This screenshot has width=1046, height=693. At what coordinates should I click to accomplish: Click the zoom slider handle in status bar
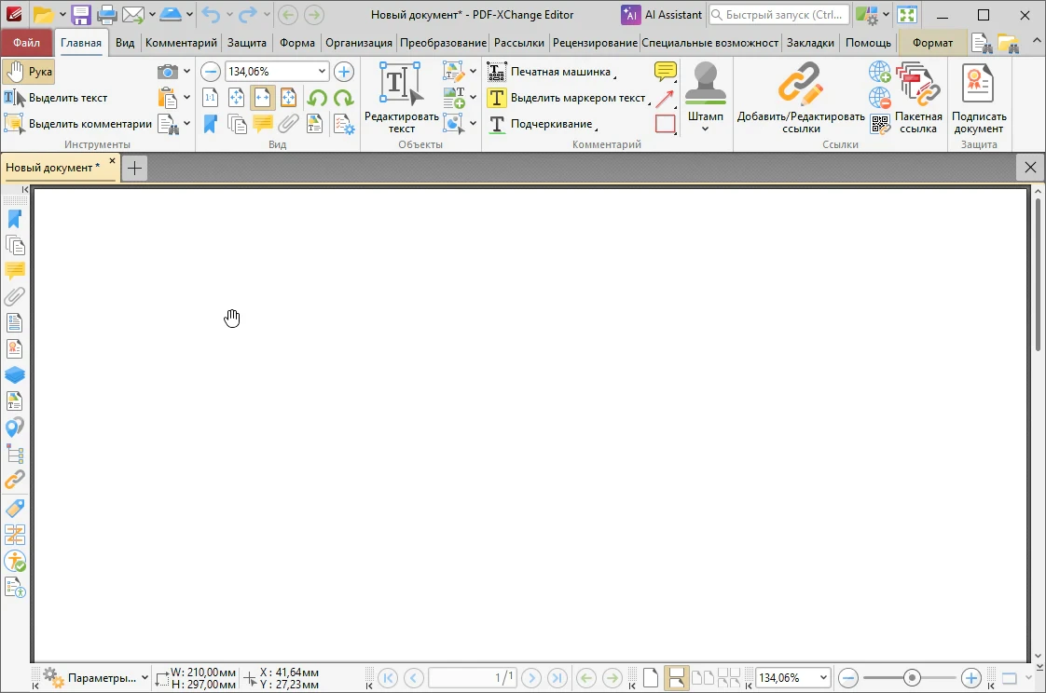pos(912,678)
